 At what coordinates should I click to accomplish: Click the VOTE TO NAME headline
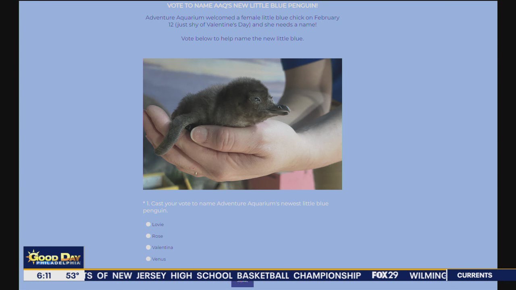point(242,6)
